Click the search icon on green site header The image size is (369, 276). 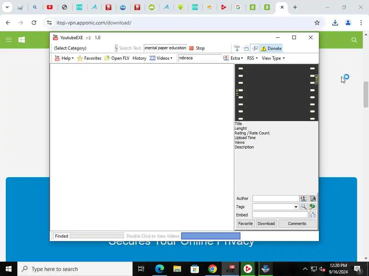(354, 40)
